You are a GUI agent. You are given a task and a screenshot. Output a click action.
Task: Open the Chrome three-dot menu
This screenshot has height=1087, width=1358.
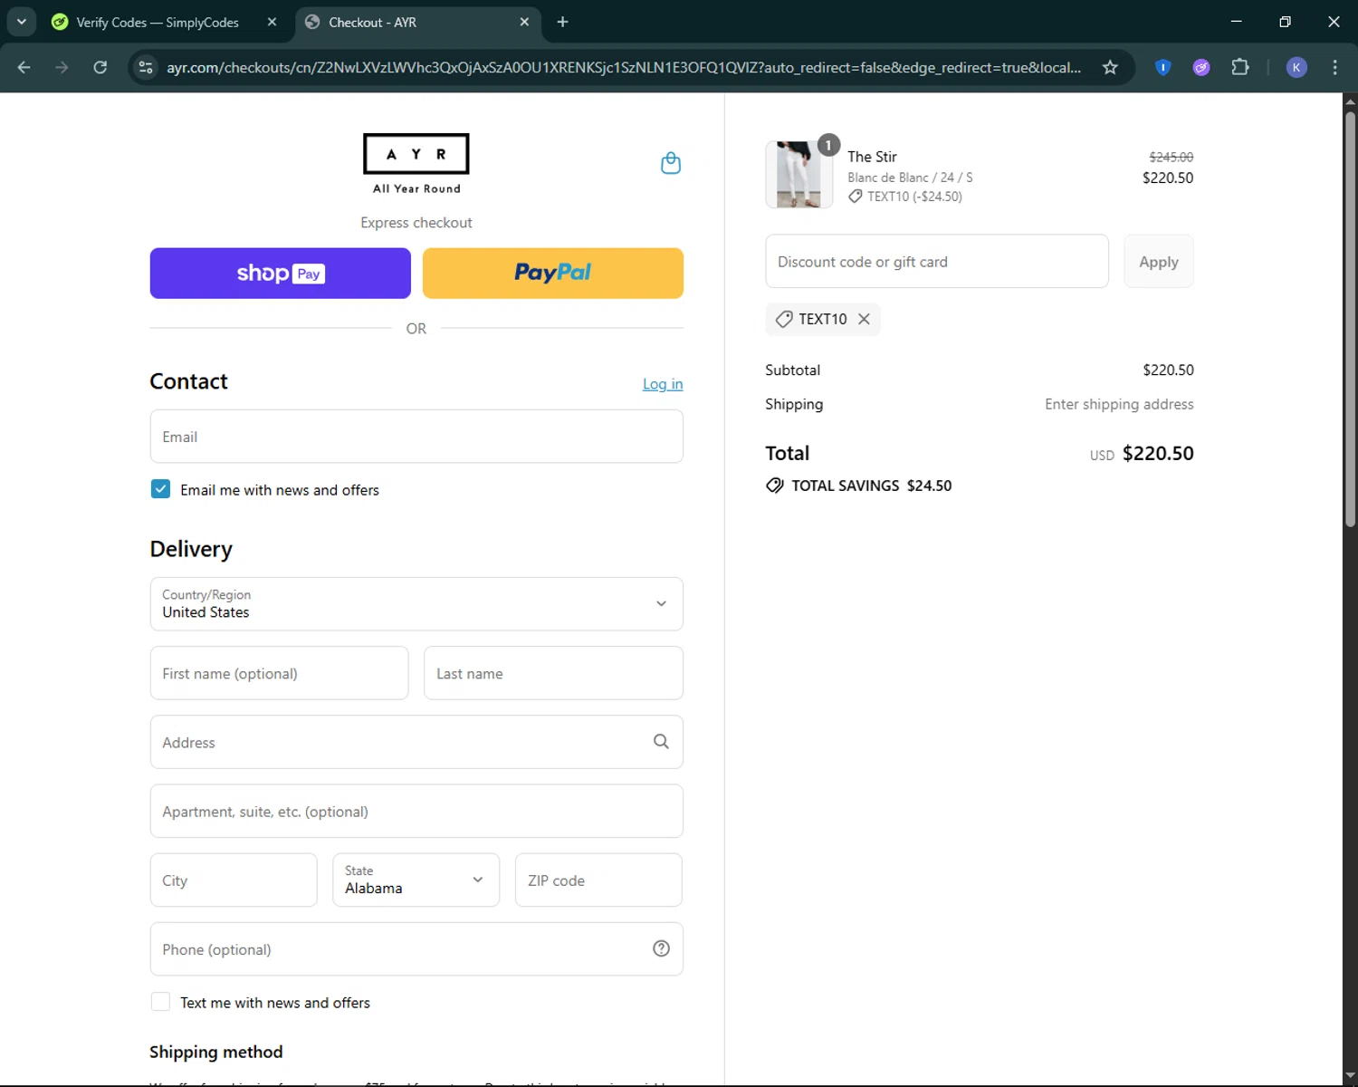tap(1334, 67)
